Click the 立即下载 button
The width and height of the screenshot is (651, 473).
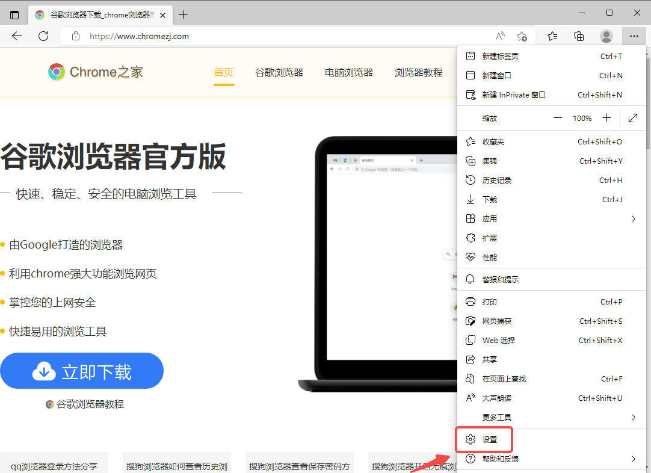point(82,371)
